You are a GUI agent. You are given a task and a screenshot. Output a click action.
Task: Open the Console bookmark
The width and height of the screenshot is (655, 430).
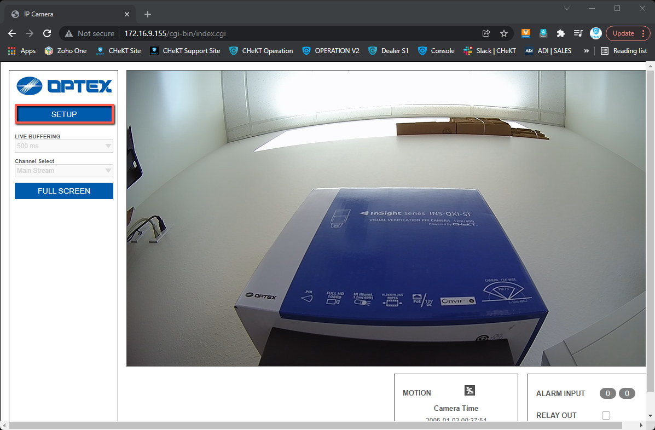point(436,51)
